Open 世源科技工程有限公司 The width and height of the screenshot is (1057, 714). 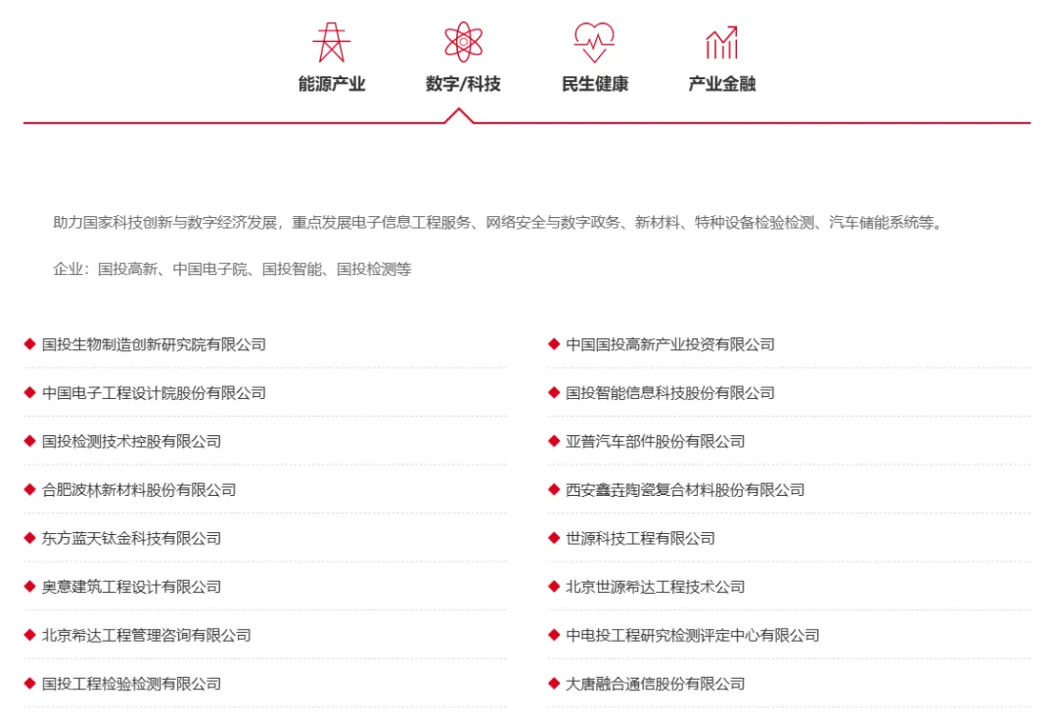coord(640,538)
